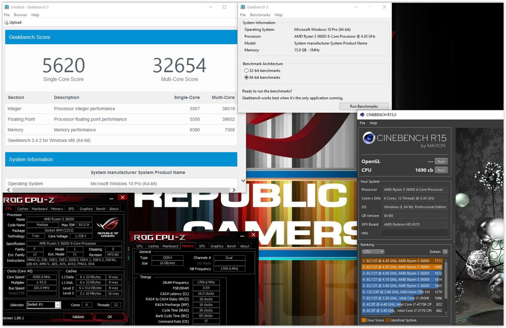Image resolution: width=506 pixels, height=328 pixels.
Task: Select highlighted ranking entry scoring 1690
Action: [403, 267]
